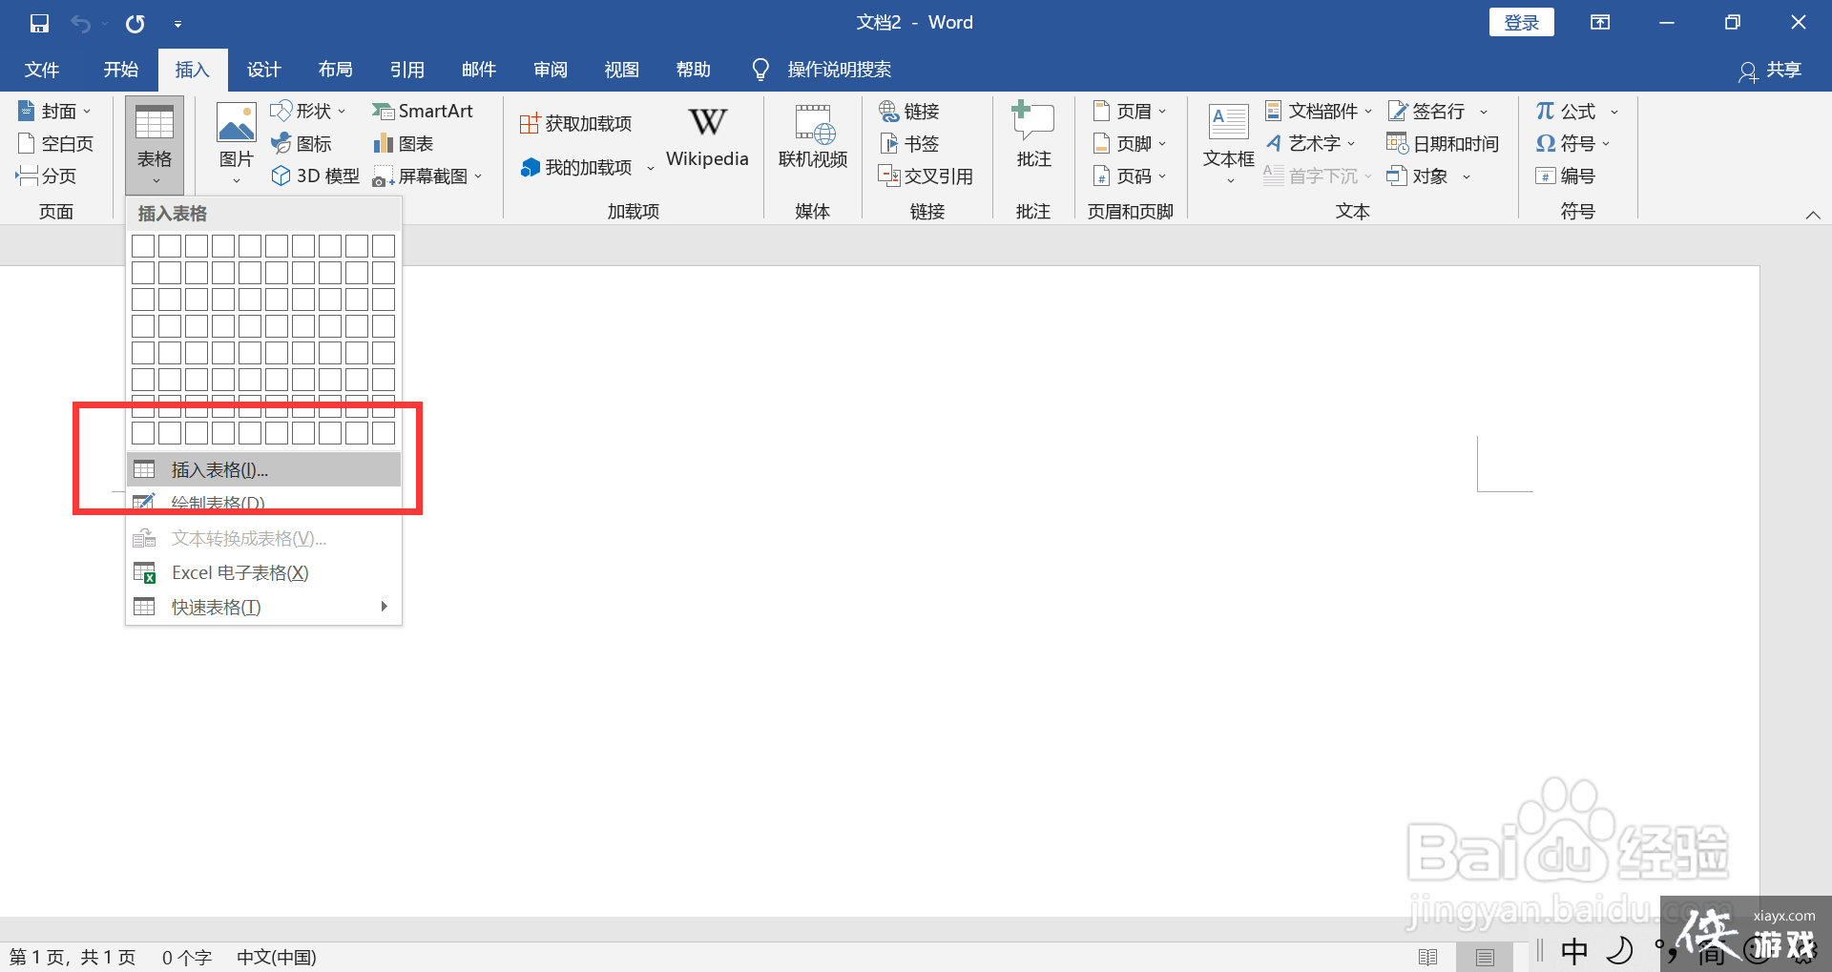Click the top-left cell of the table grid
The width and height of the screenshot is (1832, 972).
click(143, 246)
